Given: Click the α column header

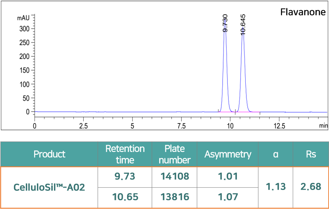Looking at the screenshot, I should coord(275,154).
